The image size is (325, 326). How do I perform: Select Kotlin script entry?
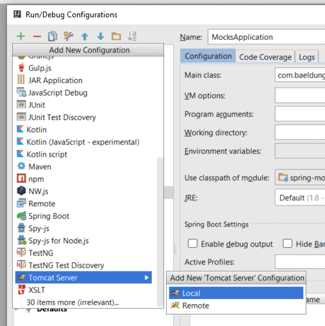coord(83,155)
